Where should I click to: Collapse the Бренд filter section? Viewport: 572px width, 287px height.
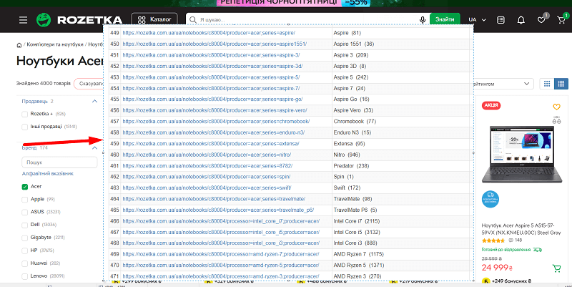point(94,148)
